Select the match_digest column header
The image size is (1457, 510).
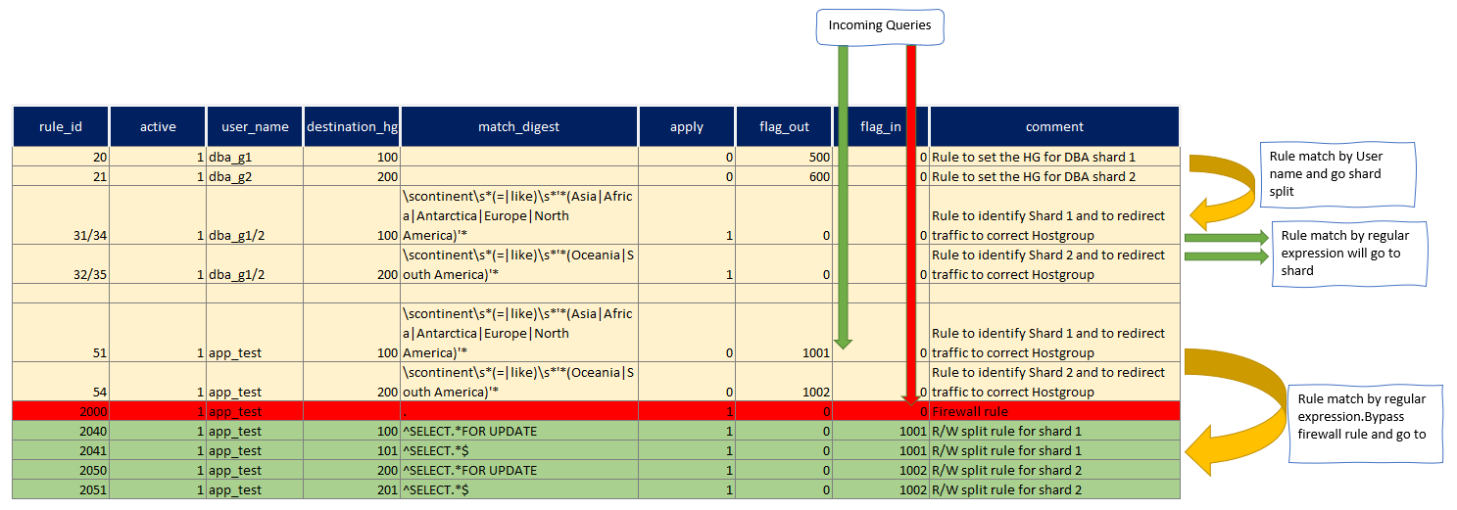[519, 126]
